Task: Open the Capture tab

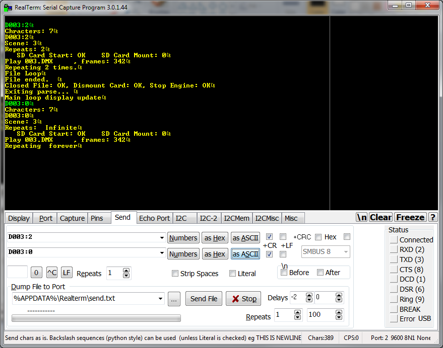Action: [x=73, y=218]
